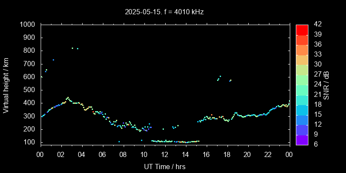Select the purple swatch at colorbar bottom
346x173 pixels.
(302, 139)
